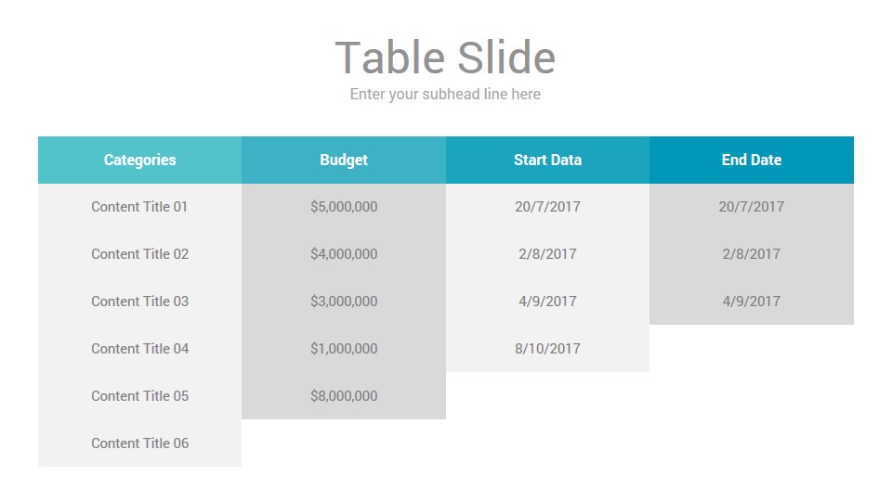Click the Content Title 04 cell
This screenshot has height=501, width=892.
tap(140, 348)
